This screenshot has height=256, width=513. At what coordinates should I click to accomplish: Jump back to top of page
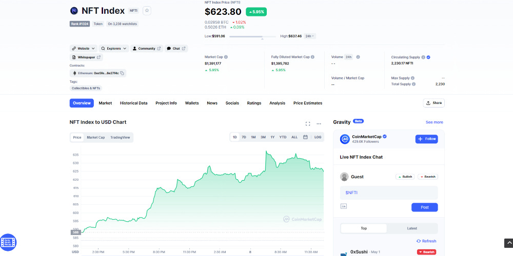coord(508,243)
